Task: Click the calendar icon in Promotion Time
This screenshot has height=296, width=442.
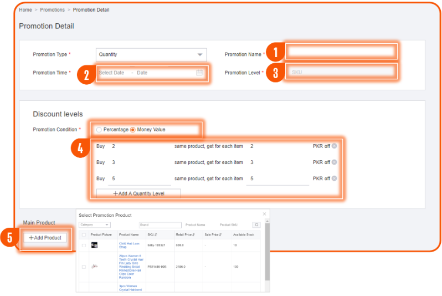Action: click(199, 73)
